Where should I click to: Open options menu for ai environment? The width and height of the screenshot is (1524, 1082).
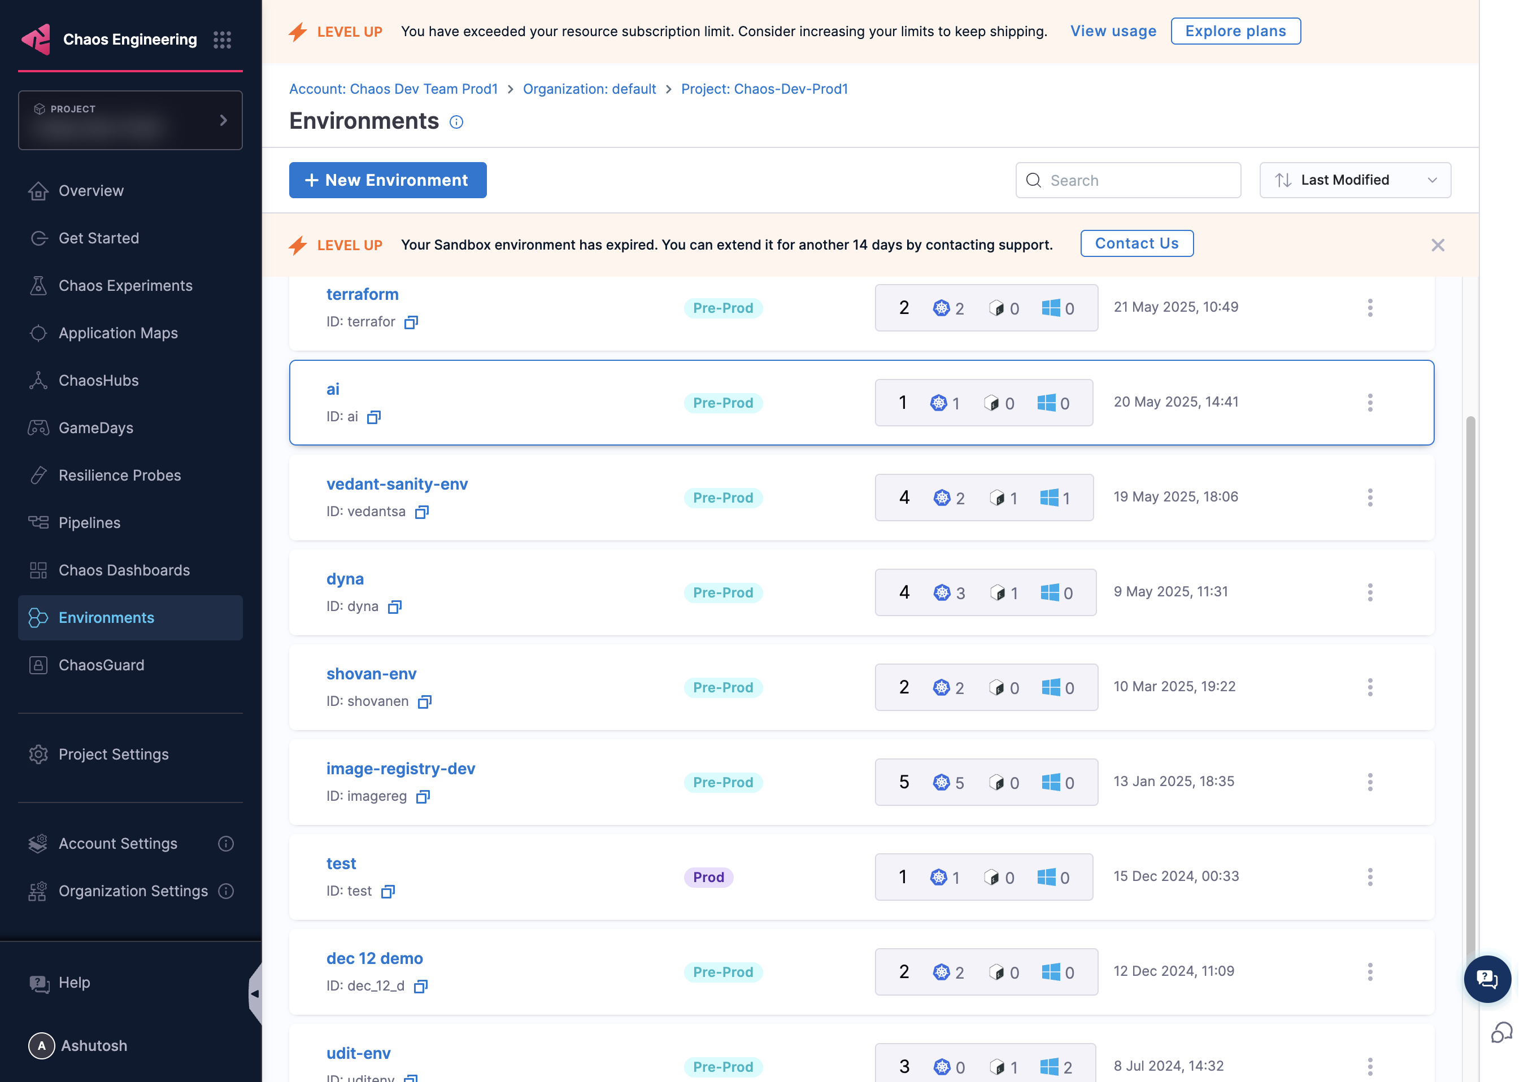(1370, 403)
